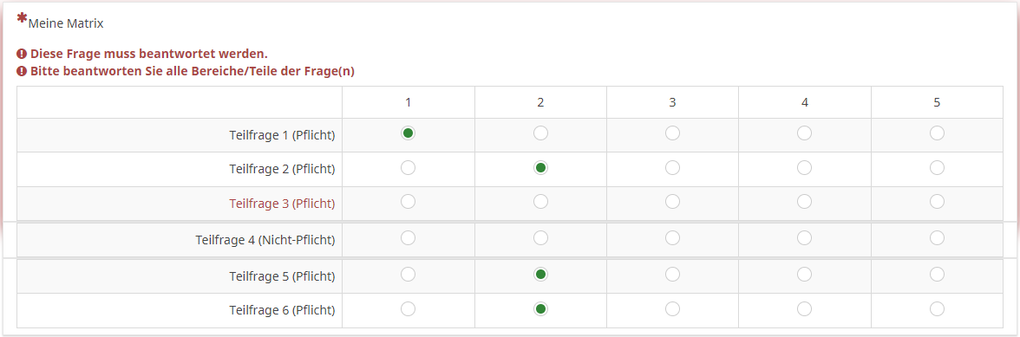
Task: Click the Teilfrage 4 (Nicht-Pflicht) label
Action: tap(265, 240)
